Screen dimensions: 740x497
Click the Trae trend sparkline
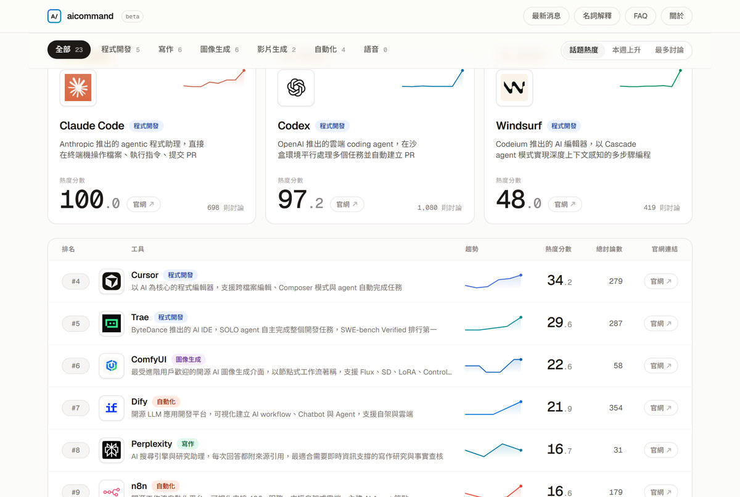click(493, 323)
